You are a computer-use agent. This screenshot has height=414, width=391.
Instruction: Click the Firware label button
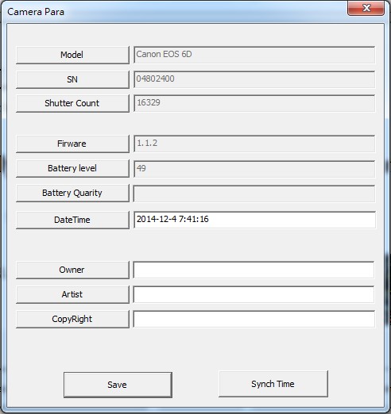72,144
